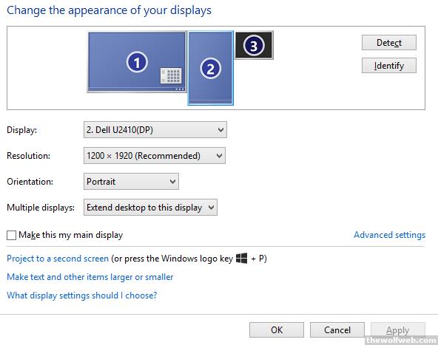The image size is (438, 345).
Task: Click the grid icon on monitor 1
Action: [171, 75]
